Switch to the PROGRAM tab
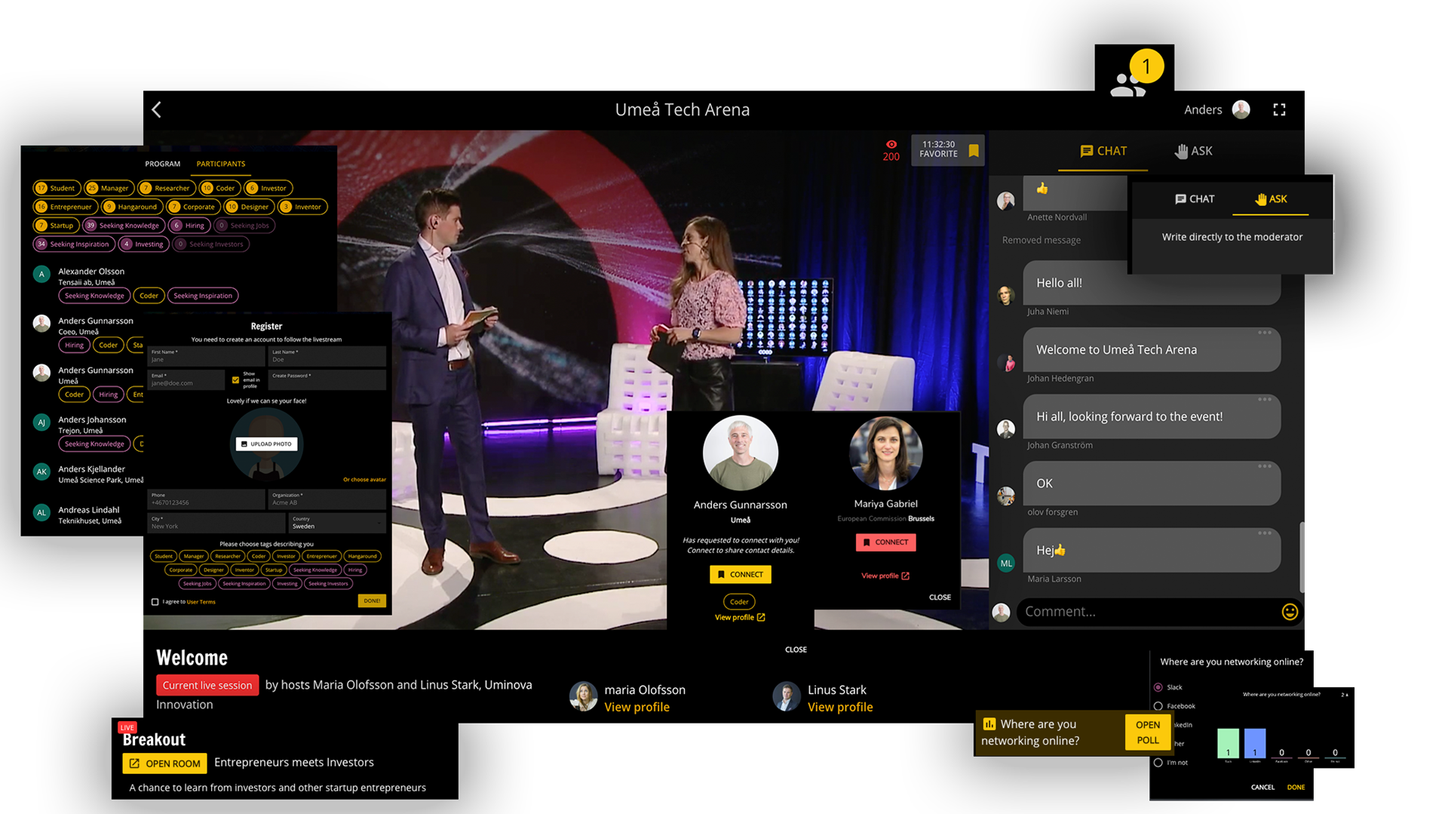This screenshot has height=814, width=1448. [162, 164]
